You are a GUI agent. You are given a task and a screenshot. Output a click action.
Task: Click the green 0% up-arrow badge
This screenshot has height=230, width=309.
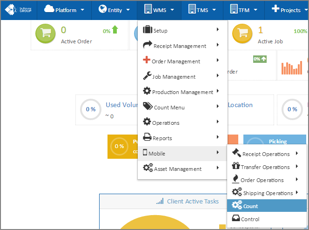tap(260, 59)
